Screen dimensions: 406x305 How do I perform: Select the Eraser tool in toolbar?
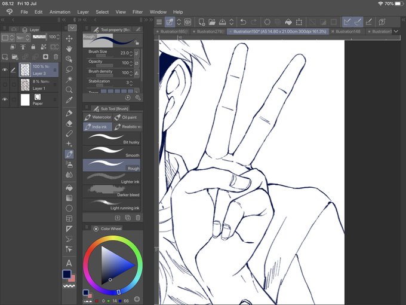click(x=69, y=123)
